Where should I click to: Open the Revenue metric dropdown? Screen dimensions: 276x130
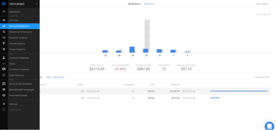pyautogui.click(x=150, y=4)
